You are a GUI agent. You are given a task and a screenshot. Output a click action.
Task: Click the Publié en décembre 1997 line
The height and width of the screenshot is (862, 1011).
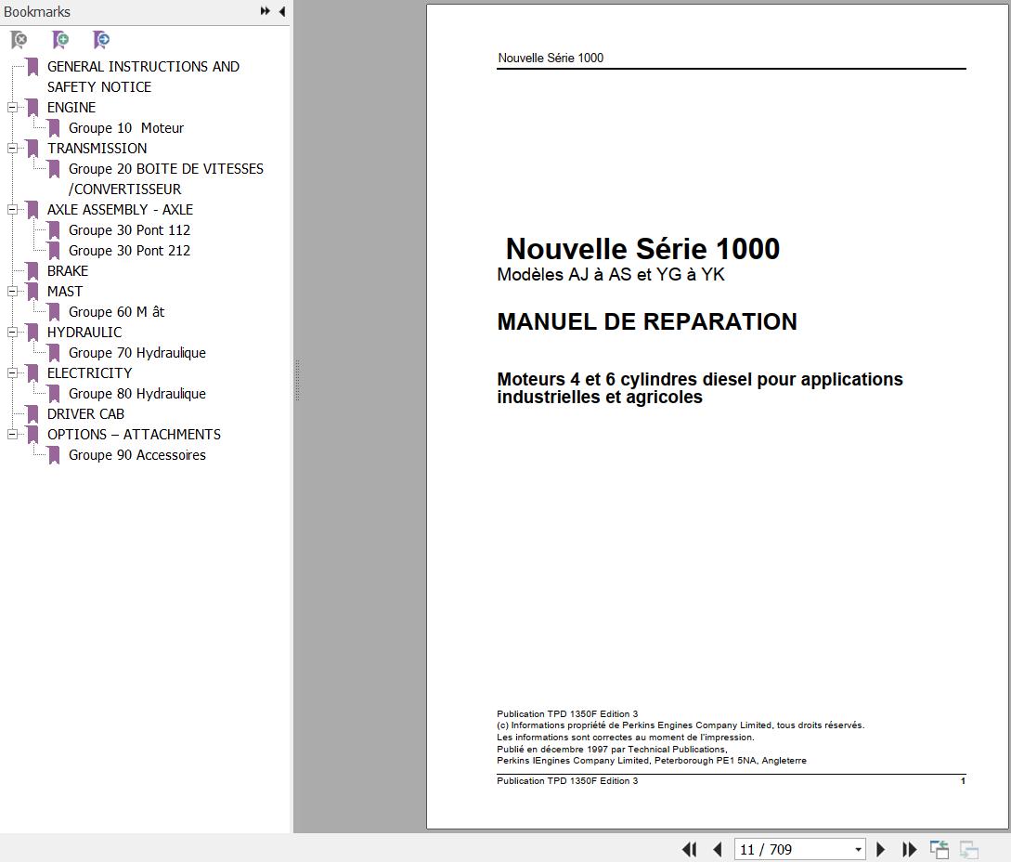click(612, 749)
